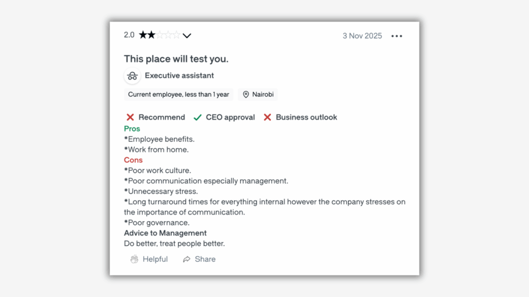Image resolution: width=529 pixels, height=297 pixels.
Task: Click the red X next to Recommend
Action: [130, 117]
